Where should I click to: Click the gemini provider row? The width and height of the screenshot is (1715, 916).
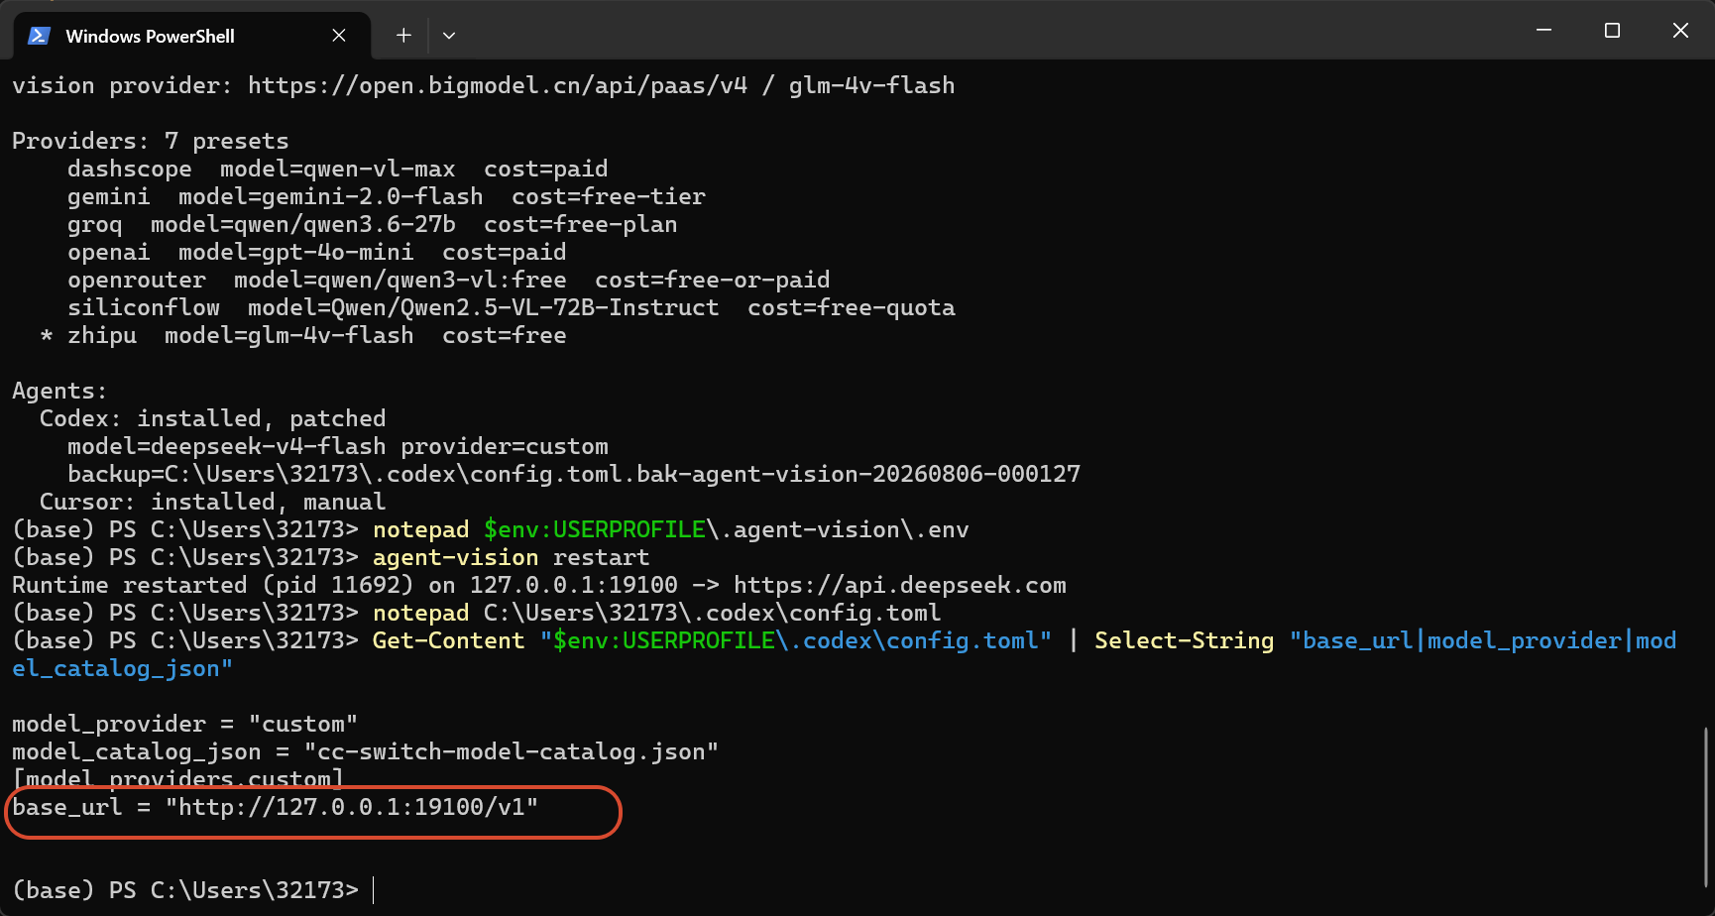pos(387,197)
